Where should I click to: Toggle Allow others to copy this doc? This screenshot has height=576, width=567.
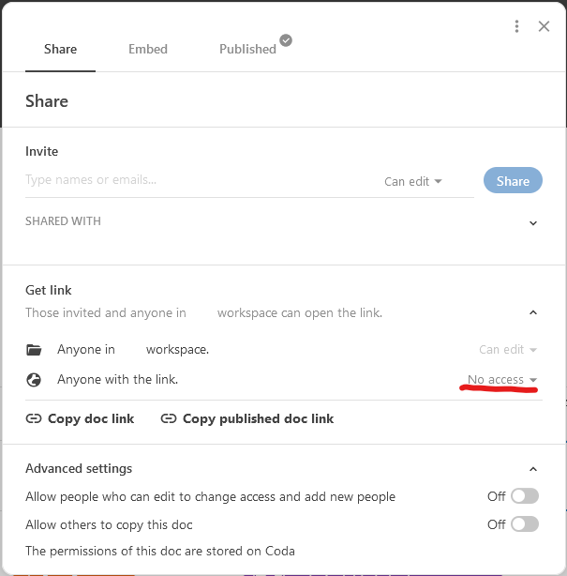pos(524,524)
